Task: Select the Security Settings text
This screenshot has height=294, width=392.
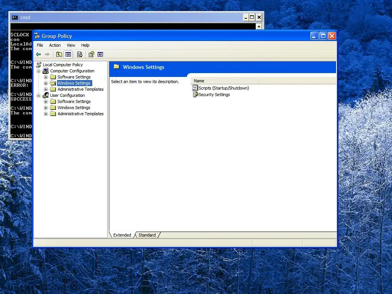Action: pyautogui.click(x=214, y=95)
